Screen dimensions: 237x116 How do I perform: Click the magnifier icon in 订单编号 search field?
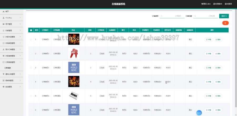coord(162,16)
